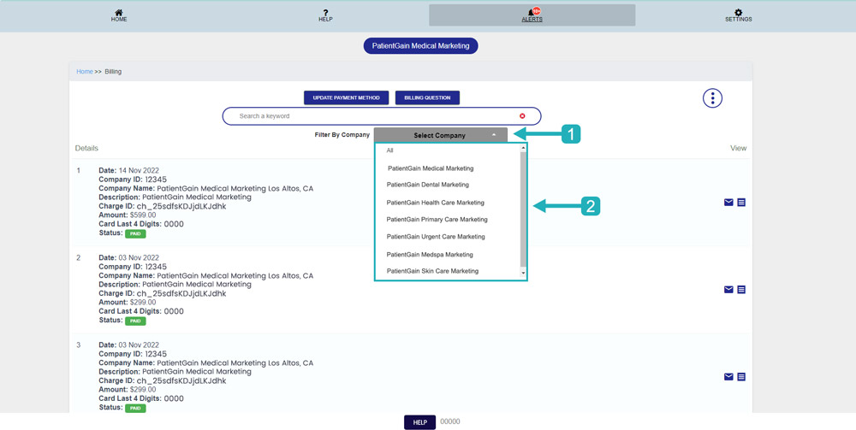
Task: Select PatientGain Health Care Marketing option
Action: coord(435,203)
